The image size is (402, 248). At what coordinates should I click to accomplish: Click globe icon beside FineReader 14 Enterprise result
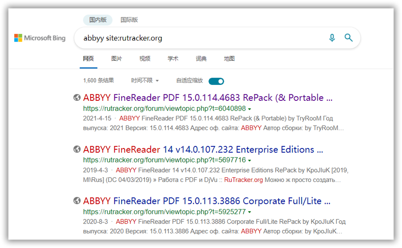[x=77, y=149]
